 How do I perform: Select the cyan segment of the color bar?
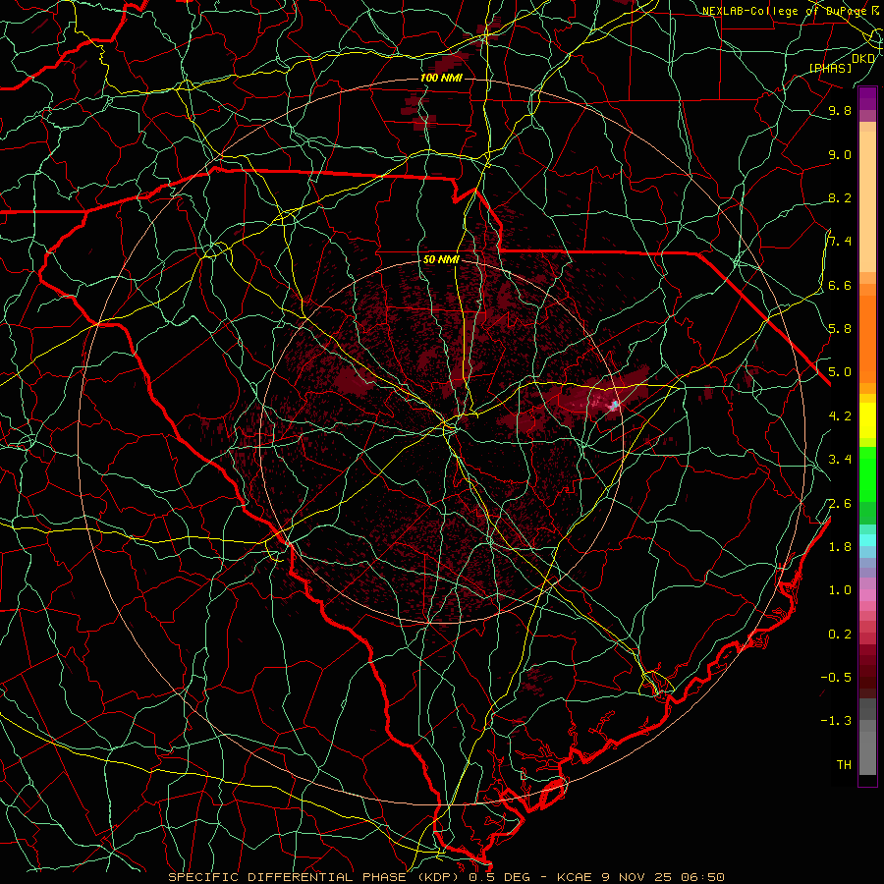tap(867, 539)
